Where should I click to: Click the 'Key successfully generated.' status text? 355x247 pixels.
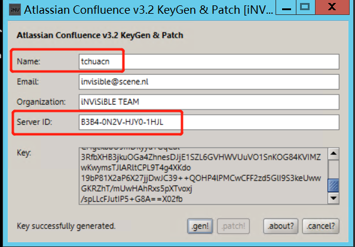point(66,226)
